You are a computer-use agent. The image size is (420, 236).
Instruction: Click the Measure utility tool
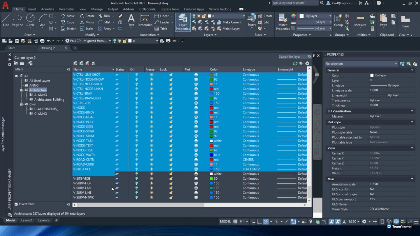(x=360, y=20)
